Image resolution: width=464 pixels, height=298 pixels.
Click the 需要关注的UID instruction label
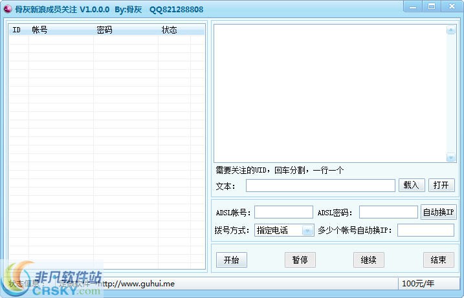(280, 170)
